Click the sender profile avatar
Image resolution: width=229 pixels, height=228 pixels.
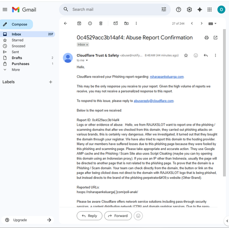(x=68, y=58)
